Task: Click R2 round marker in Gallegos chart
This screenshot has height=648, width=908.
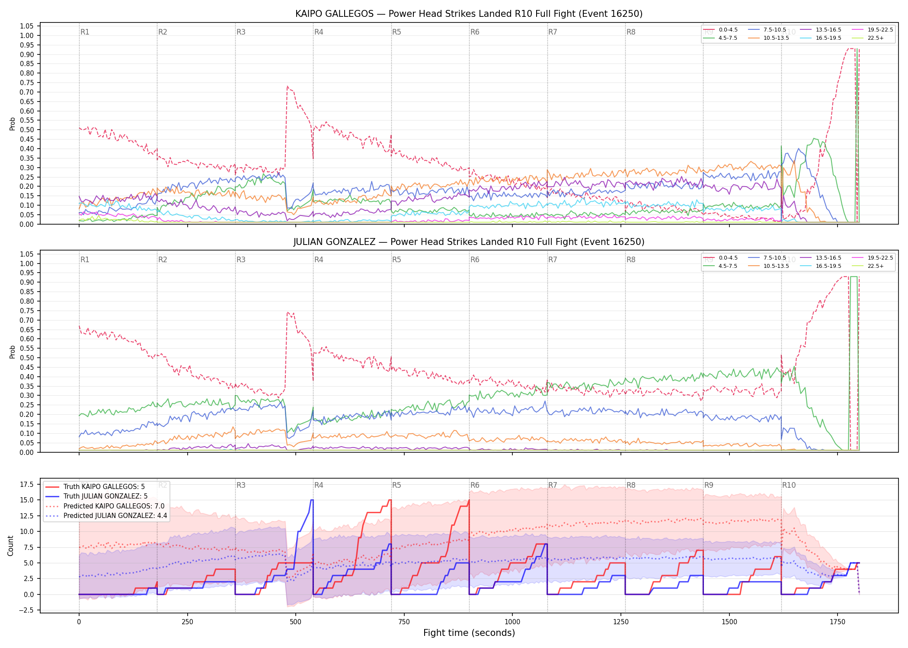Action: point(163,32)
